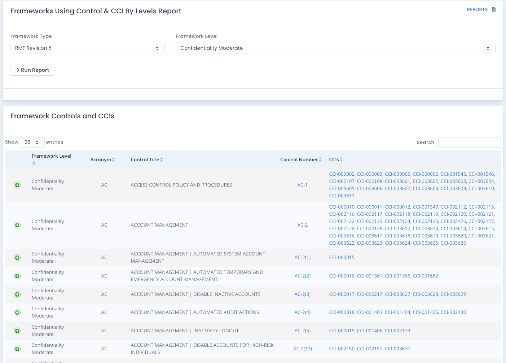Sort the Control Title column
The height and width of the screenshot is (363, 506).
click(162, 159)
